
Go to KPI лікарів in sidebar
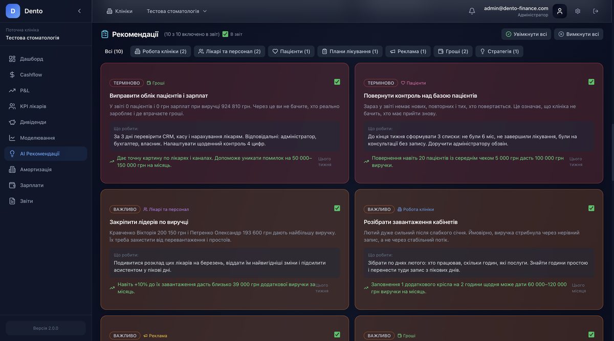pyautogui.click(x=33, y=106)
